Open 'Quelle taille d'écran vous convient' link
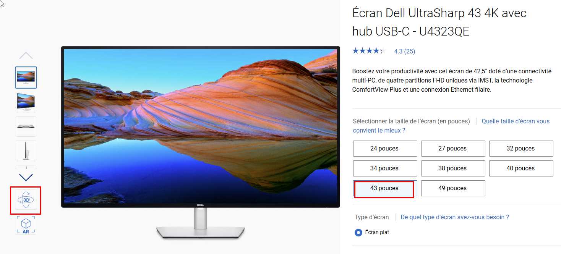561x254 pixels. (x=451, y=126)
